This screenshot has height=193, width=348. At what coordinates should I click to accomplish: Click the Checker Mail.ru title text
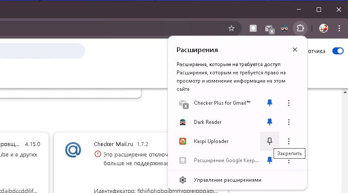(114, 144)
